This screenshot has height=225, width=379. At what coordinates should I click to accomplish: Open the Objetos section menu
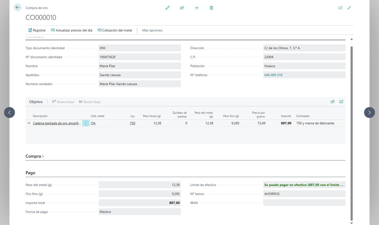tap(36, 102)
